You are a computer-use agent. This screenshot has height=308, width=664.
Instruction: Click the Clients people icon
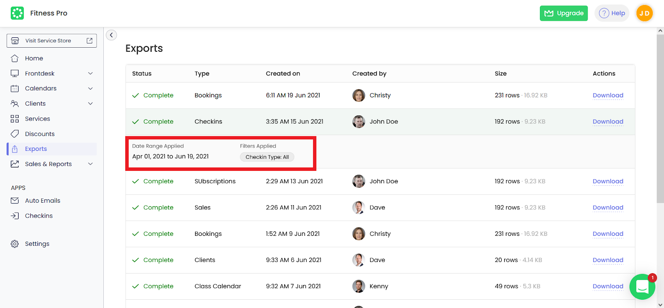[x=15, y=104]
